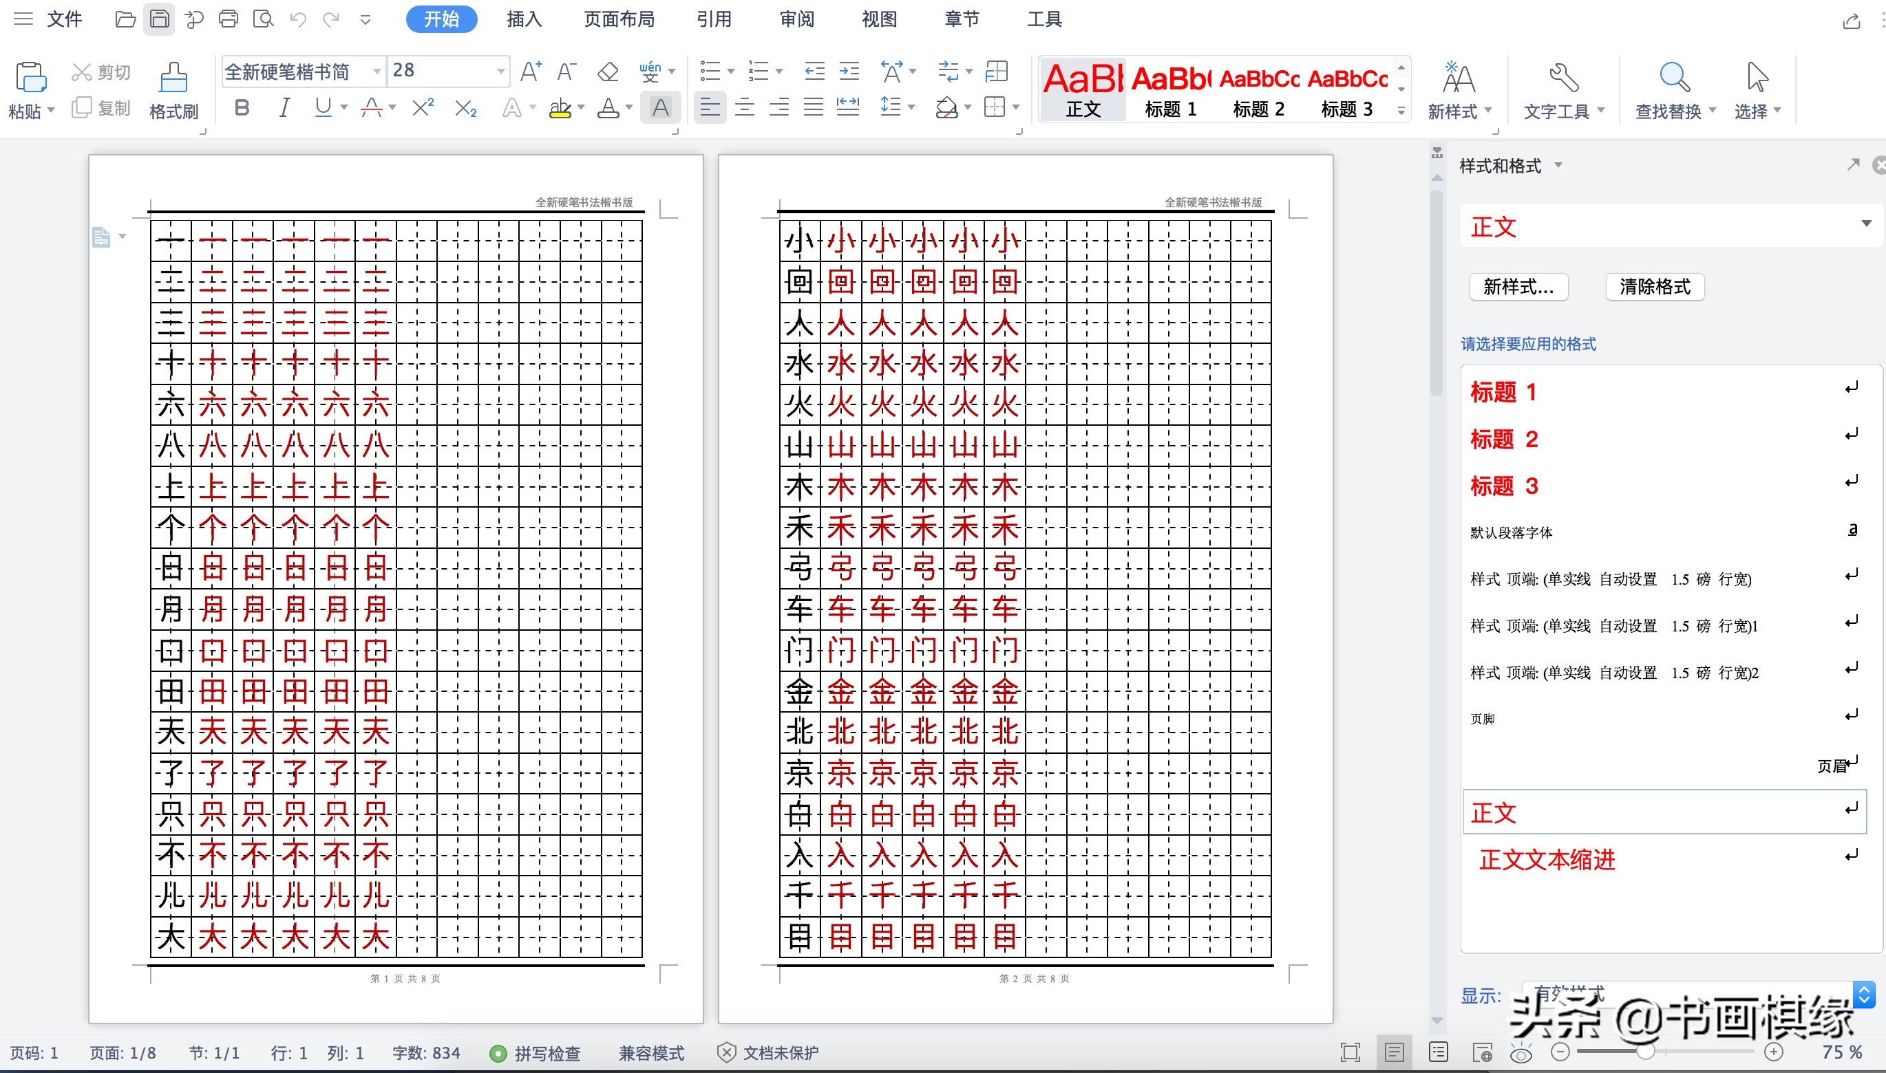Screen dimensions: 1886x1073
Task: Set center paragraph alignment
Action: (745, 109)
